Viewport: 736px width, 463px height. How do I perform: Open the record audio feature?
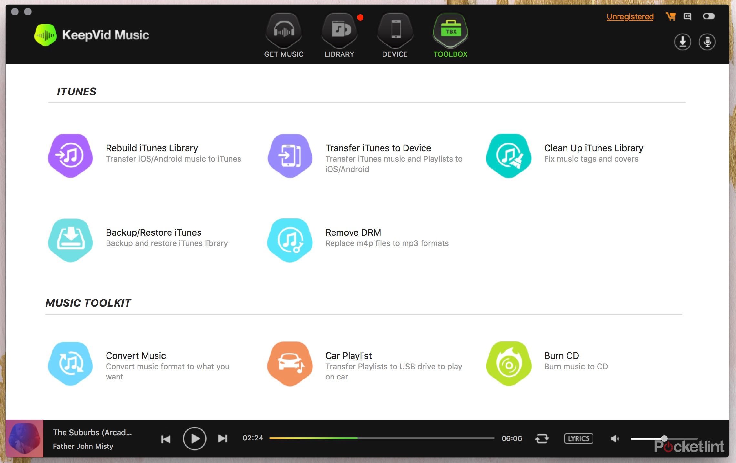point(707,42)
